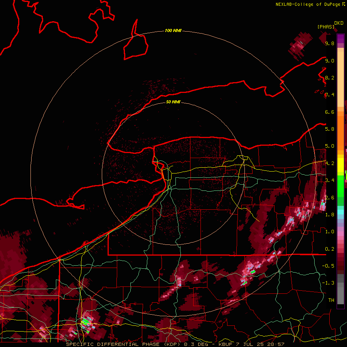Click the 100 NMI range ring label

173,30
